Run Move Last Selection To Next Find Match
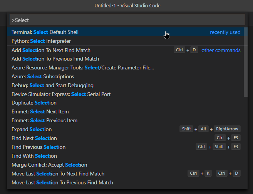This screenshot has width=253, height=194. click(58, 174)
